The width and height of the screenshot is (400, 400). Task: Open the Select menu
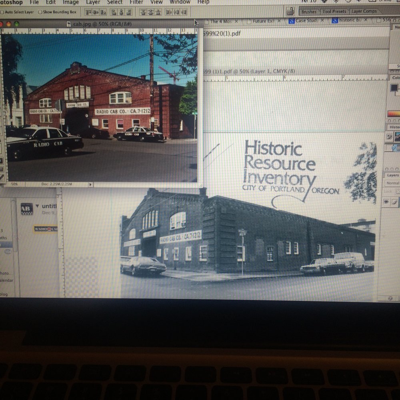[x=115, y=2]
